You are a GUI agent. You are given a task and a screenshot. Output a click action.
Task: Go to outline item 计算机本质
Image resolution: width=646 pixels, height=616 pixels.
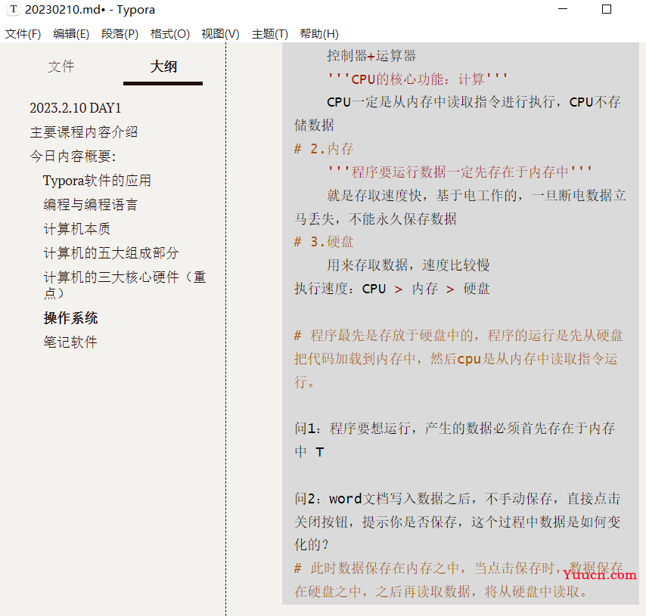pos(76,229)
